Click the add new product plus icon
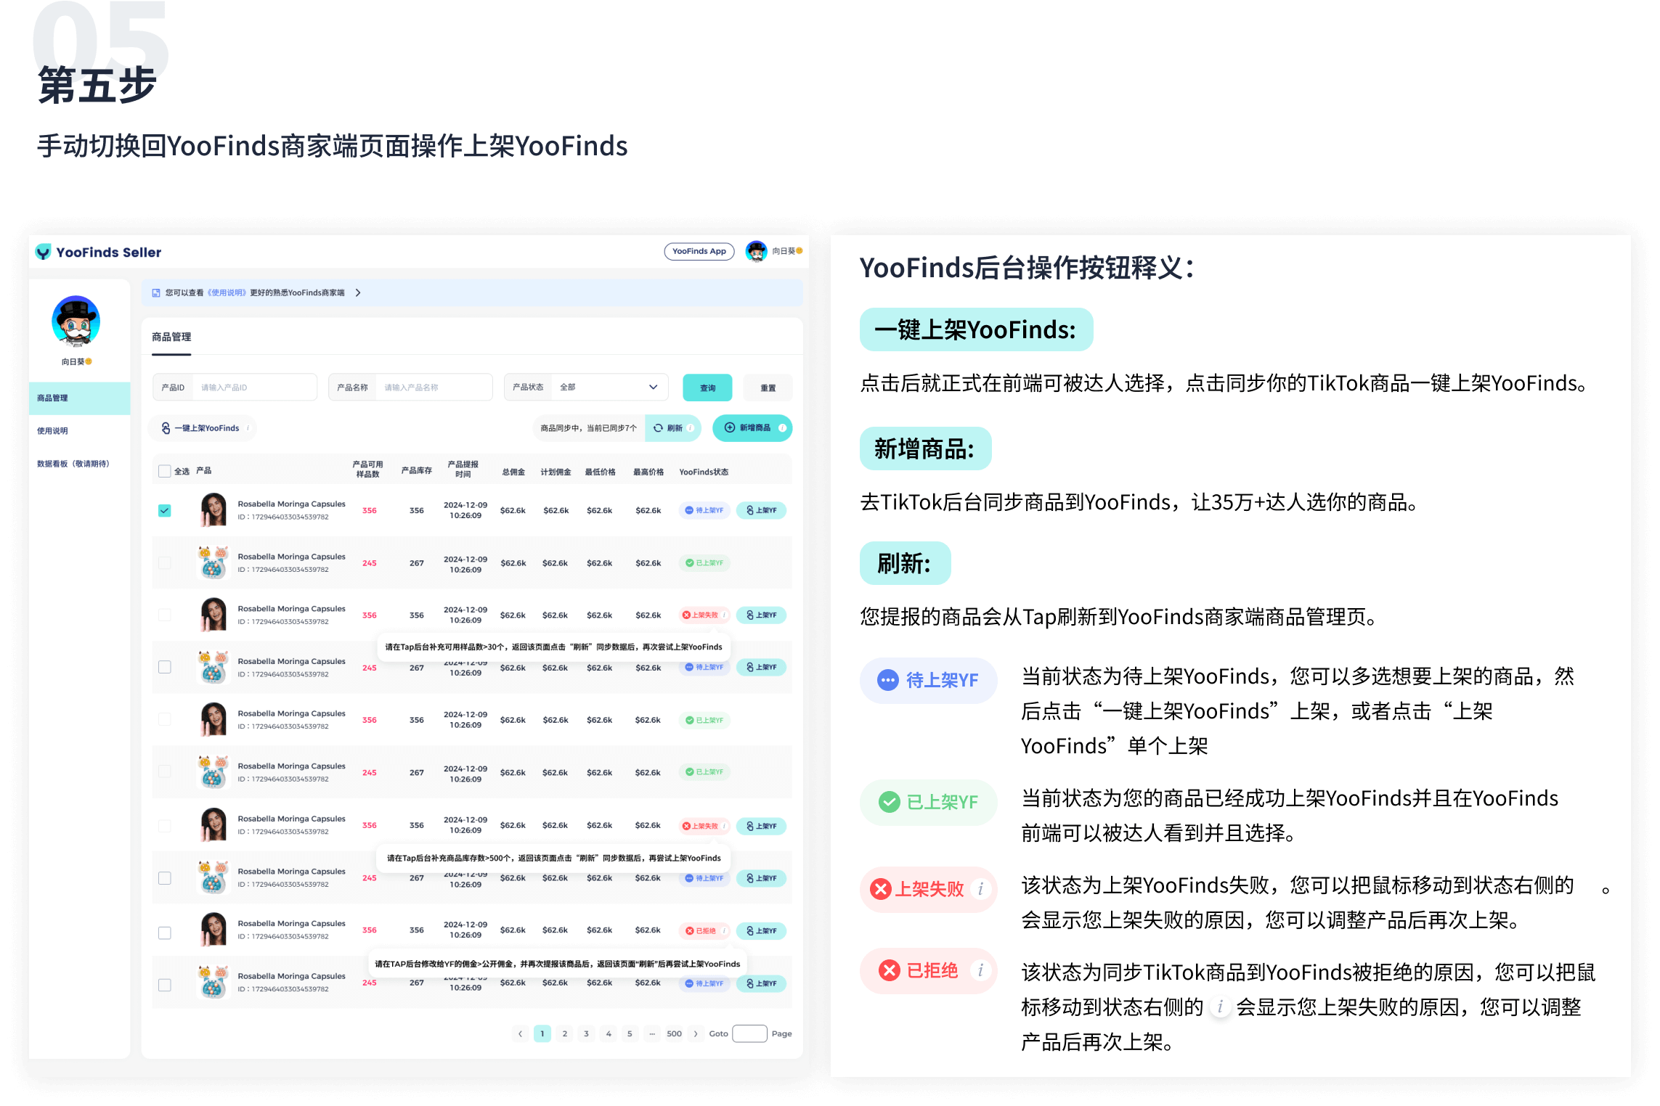The image size is (1660, 1106). [x=730, y=427]
